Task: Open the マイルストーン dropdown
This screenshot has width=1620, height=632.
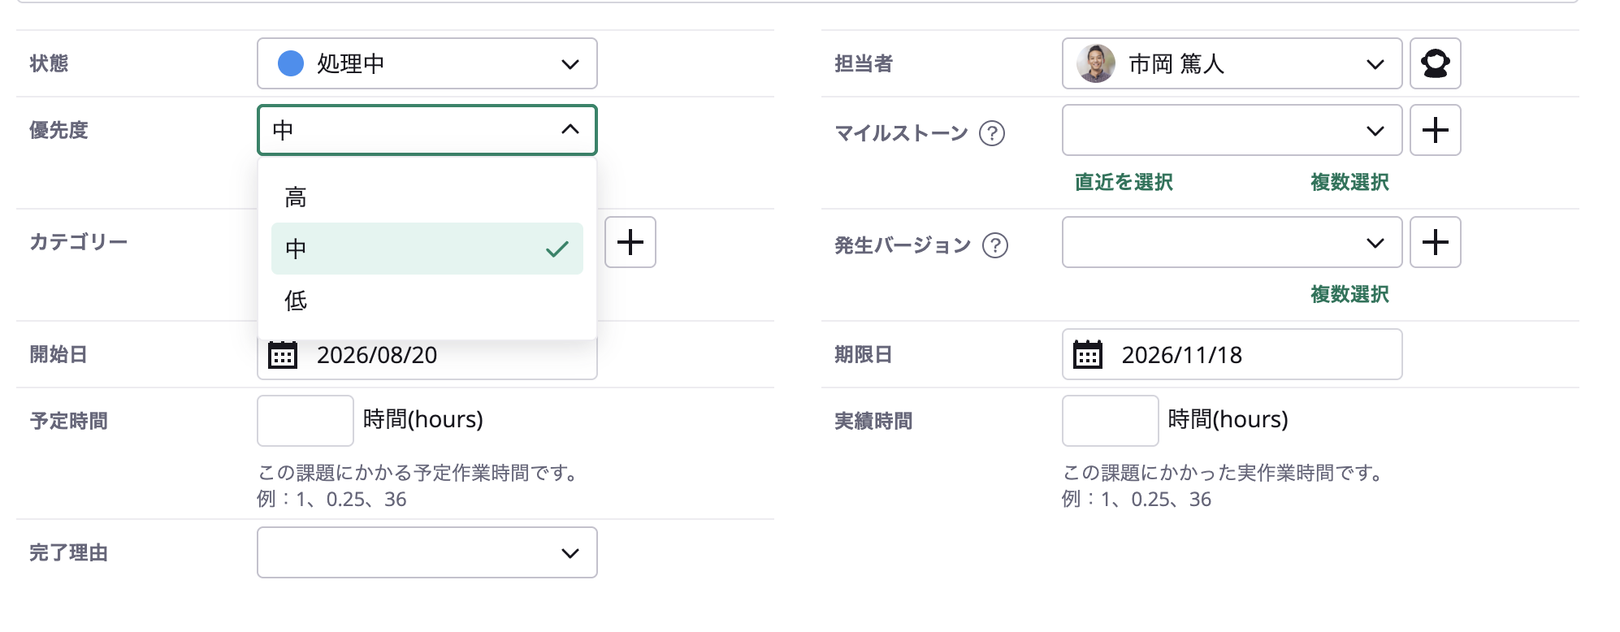Action: (1232, 130)
